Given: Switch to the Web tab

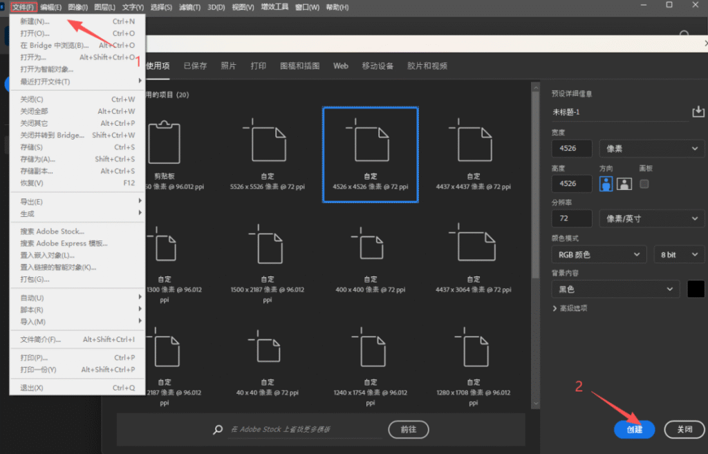Looking at the screenshot, I should pos(340,66).
